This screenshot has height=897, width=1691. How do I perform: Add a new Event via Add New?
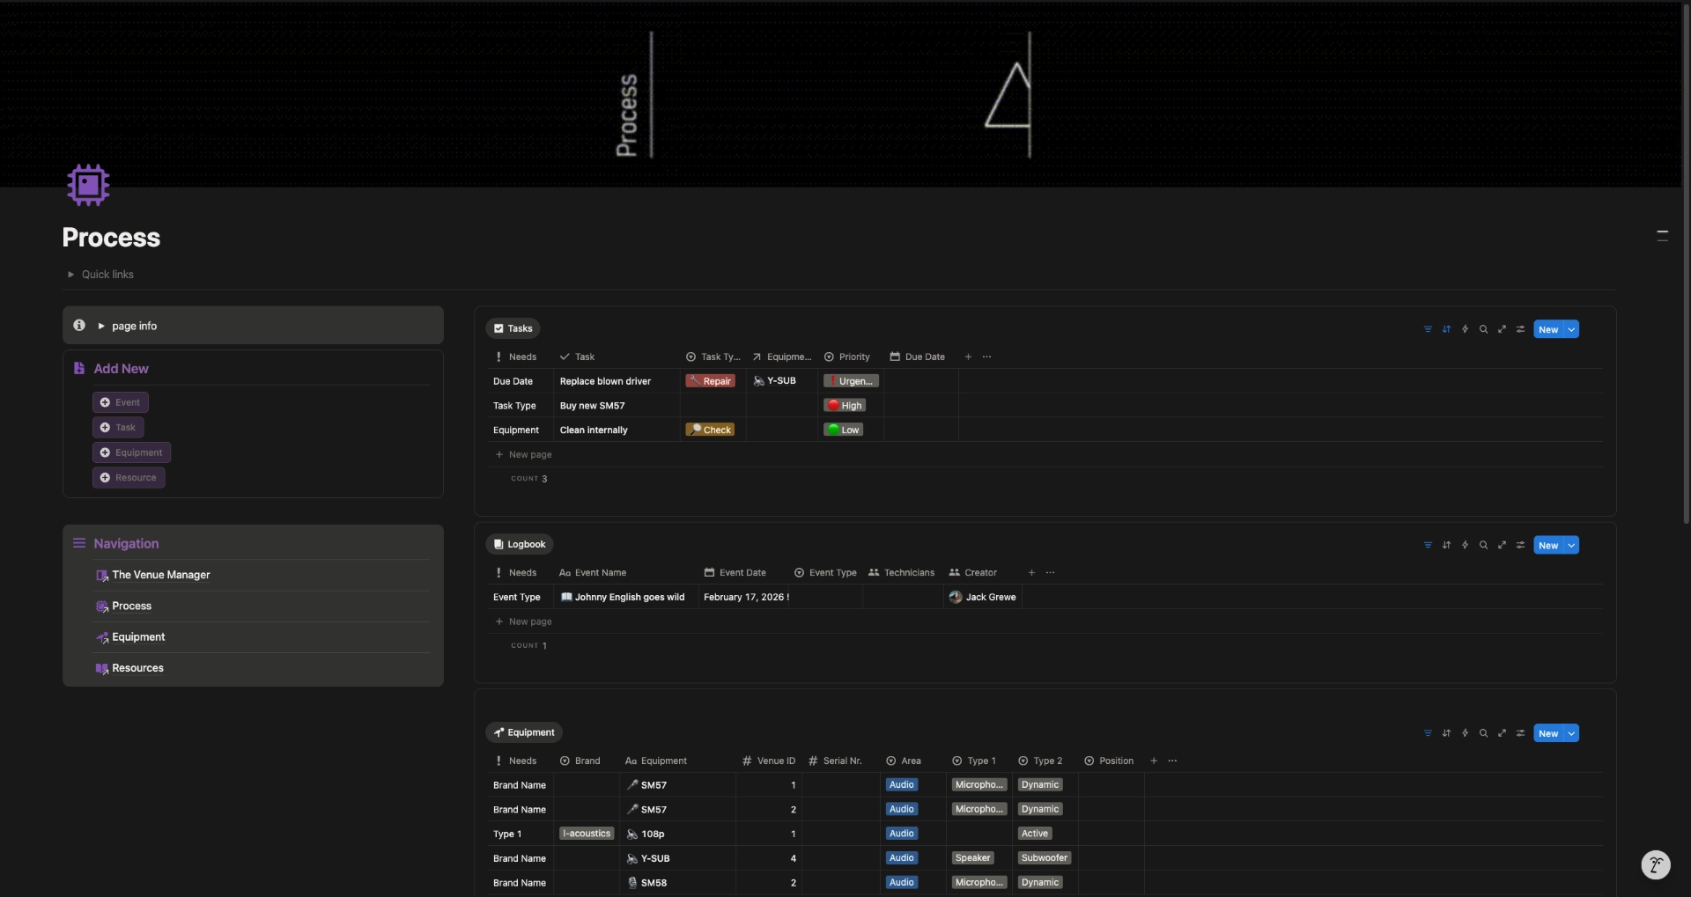[x=120, y=401]
